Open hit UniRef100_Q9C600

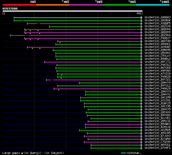click(157, 112)
